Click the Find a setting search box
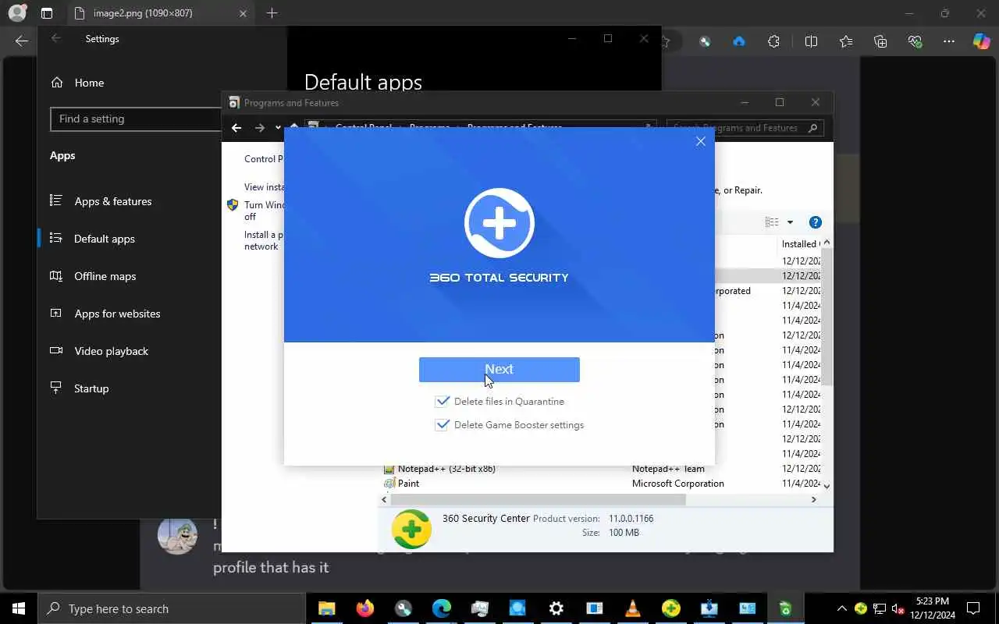This screenshot has width=999, height=624. coord(136,119)
